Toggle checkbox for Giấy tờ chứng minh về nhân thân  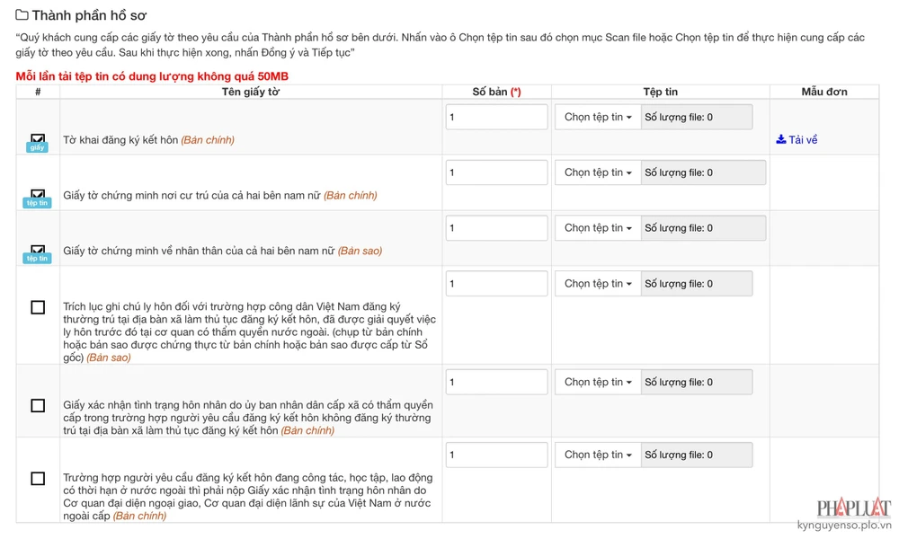(x=38, y=250)
